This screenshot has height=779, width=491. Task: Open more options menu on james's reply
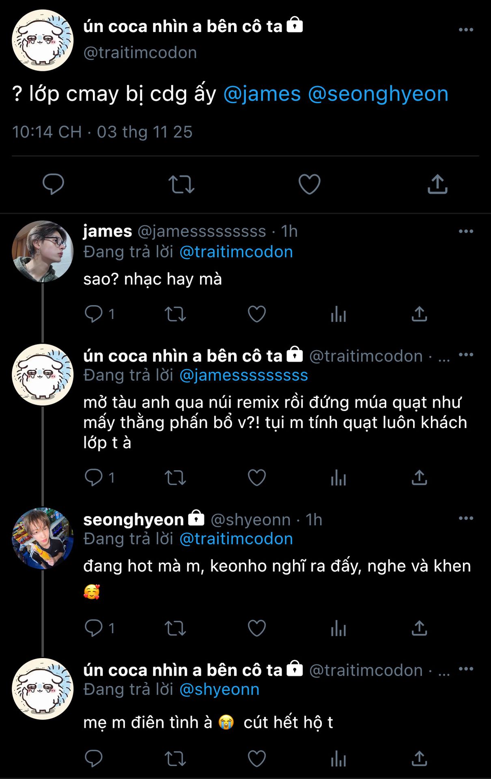point(465,231)
